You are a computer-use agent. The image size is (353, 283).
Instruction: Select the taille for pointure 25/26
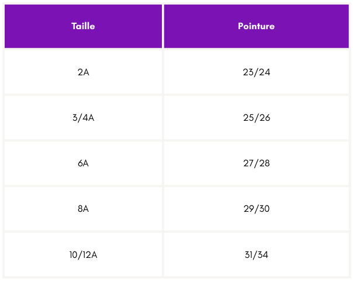pyautogui.click(x=83, y=118)
